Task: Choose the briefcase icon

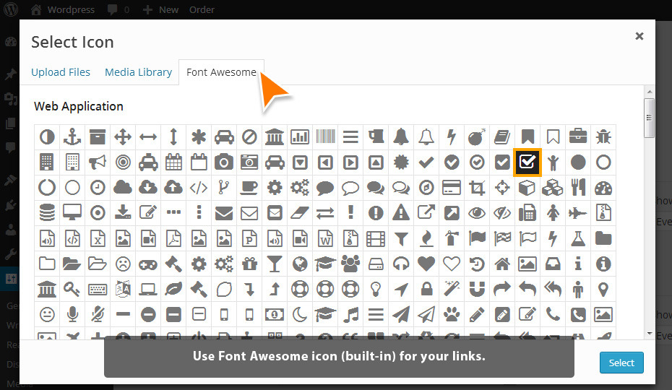Action: pyautogui.click(x=578, y=137)
